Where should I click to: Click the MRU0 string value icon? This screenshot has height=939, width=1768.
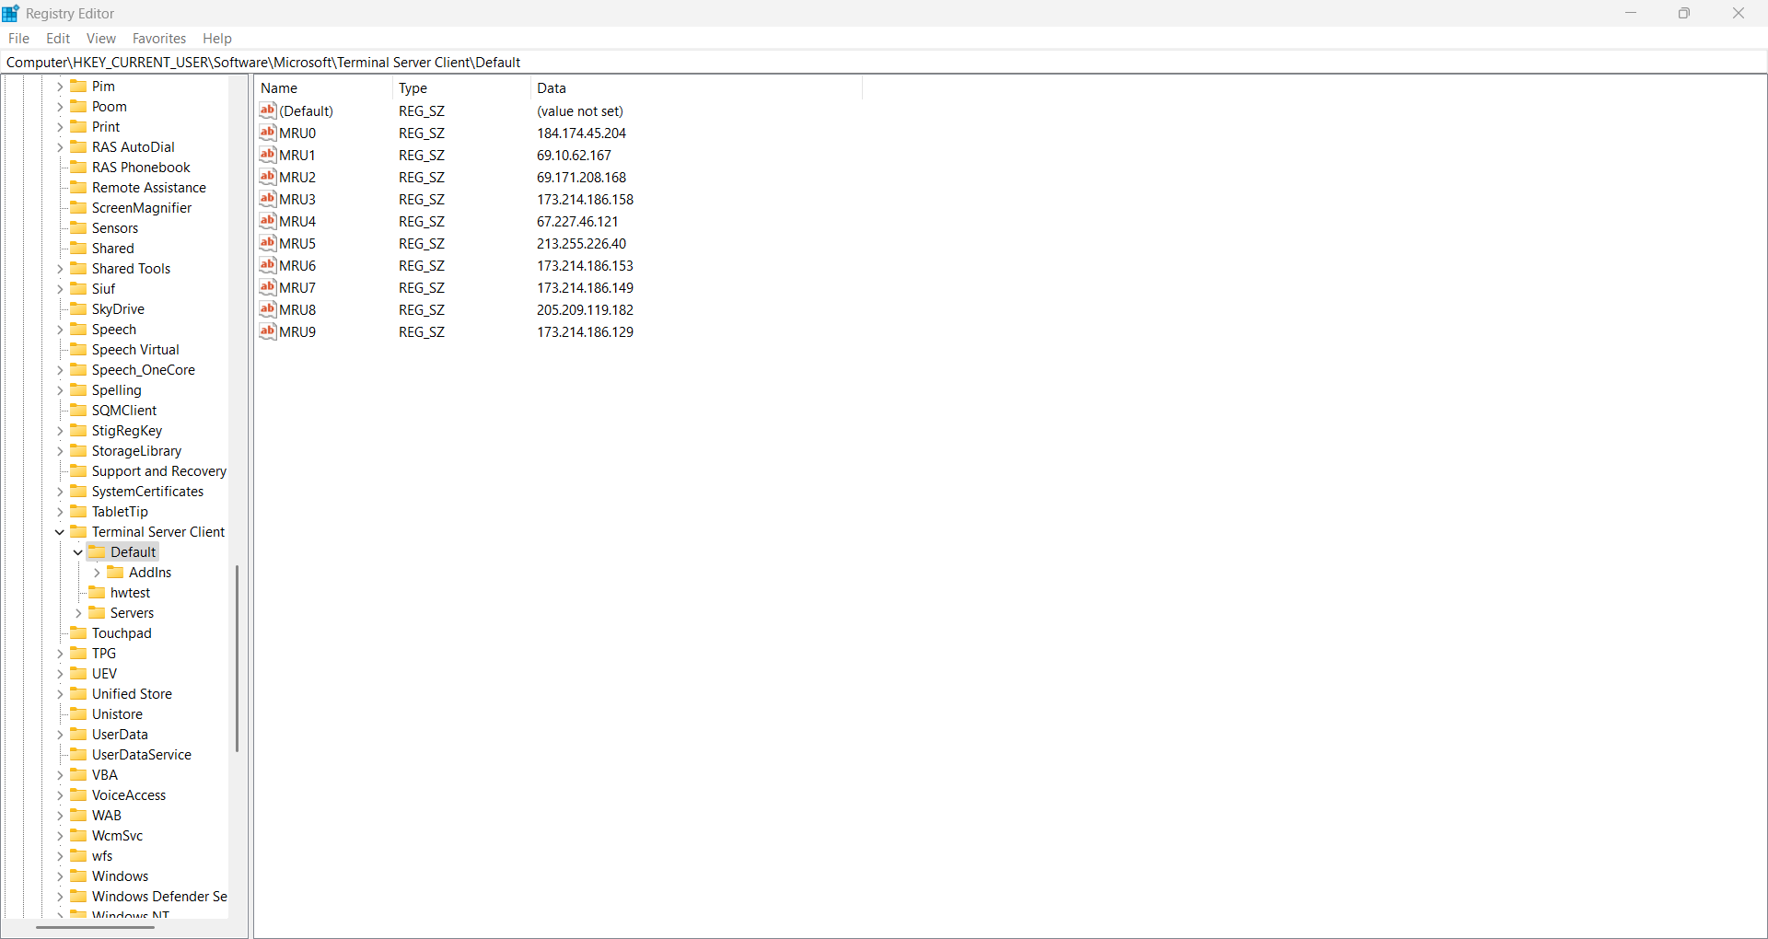pos(268,133)
